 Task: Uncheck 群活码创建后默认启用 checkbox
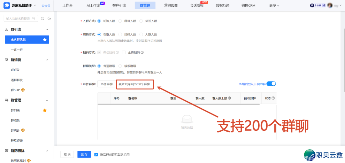click(x=96, y=155)
